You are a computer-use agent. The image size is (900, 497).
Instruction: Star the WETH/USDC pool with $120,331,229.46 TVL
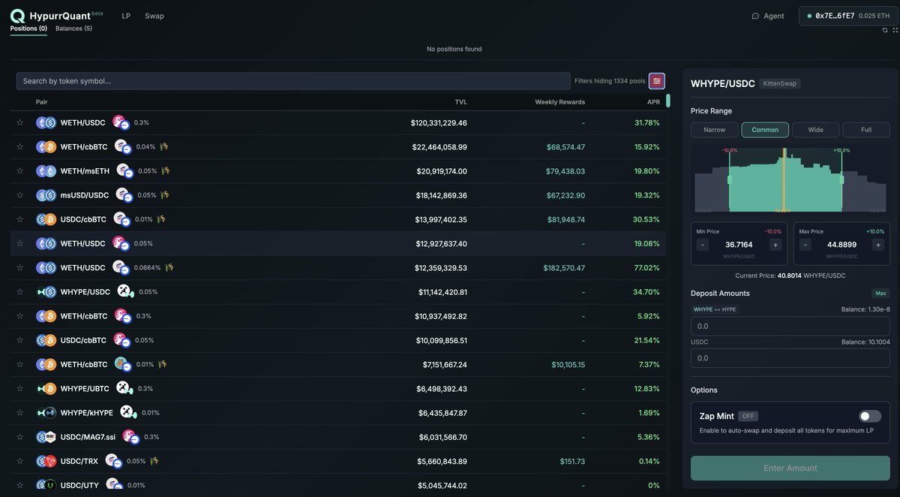point(20,122)
